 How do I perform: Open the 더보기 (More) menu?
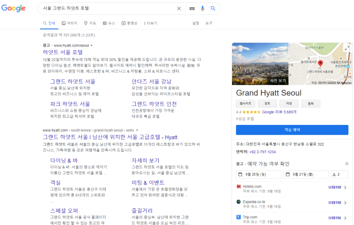(x=151, y=23)
